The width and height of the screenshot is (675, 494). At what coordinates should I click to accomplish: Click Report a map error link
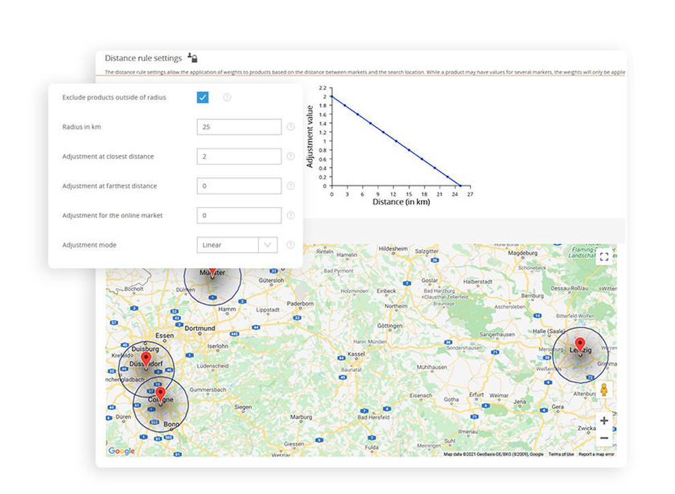tap(597, 454)
